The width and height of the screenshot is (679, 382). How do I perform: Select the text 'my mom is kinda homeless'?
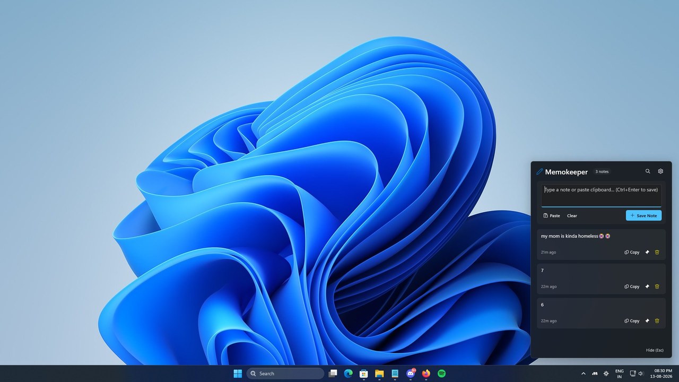tap(569, 236)
